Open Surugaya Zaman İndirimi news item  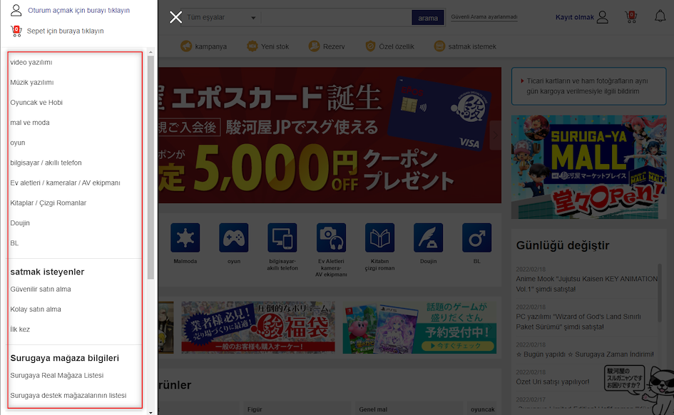pos(585,354)
